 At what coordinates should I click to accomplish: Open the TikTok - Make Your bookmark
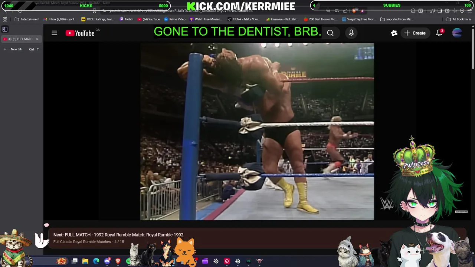point(244,19)
